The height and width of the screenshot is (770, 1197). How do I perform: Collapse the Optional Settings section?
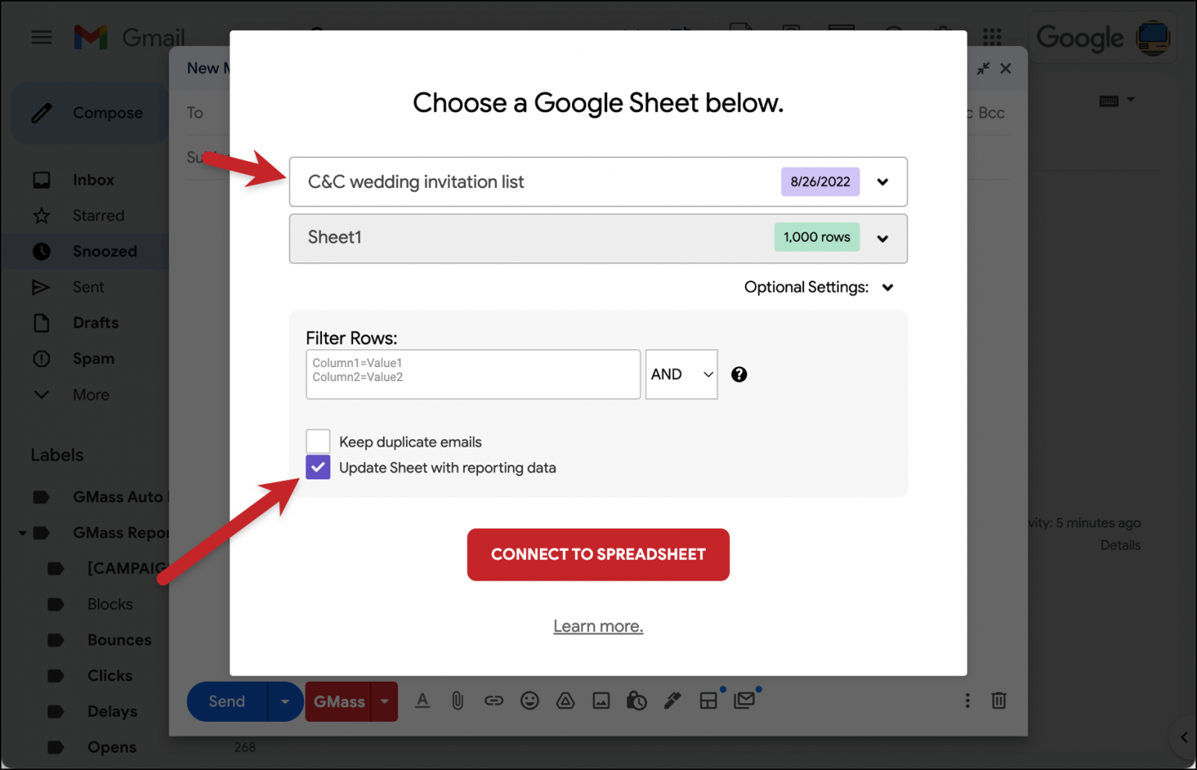[888, 288]
